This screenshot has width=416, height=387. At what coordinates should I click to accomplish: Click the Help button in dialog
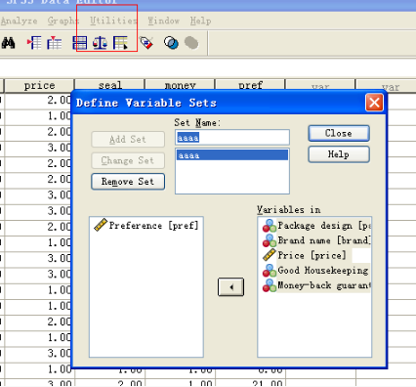(339, 154)
